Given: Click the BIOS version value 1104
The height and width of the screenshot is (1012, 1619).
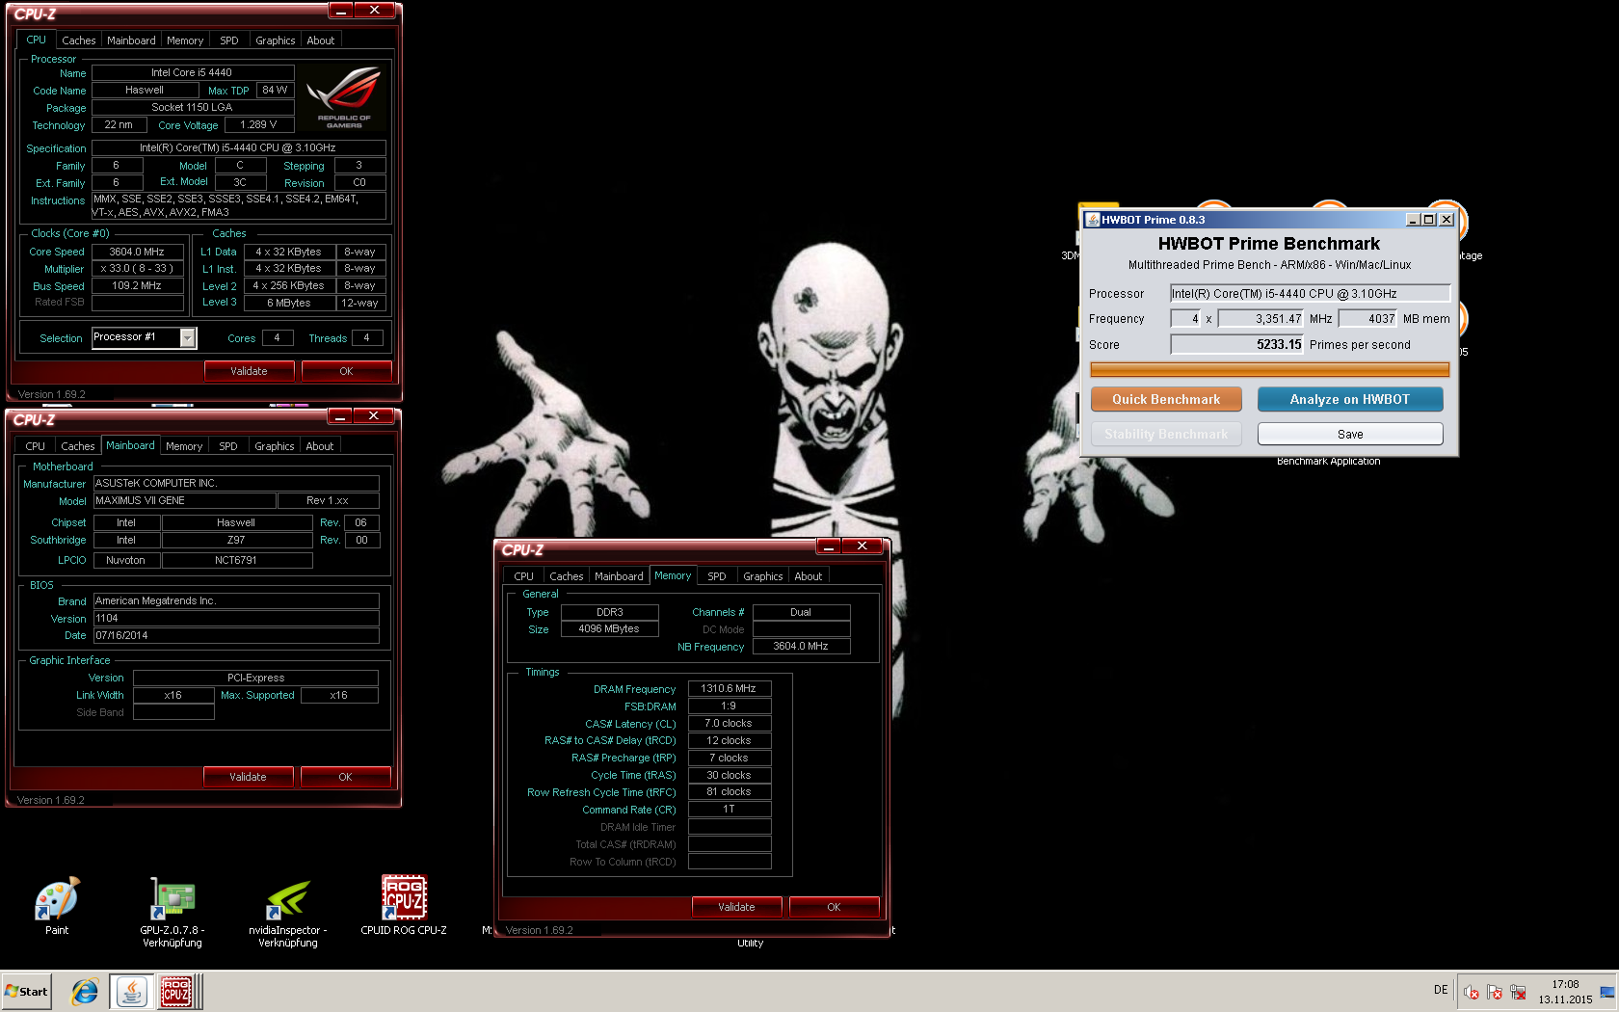Looking at the screenshot, I should click(236, 619).
